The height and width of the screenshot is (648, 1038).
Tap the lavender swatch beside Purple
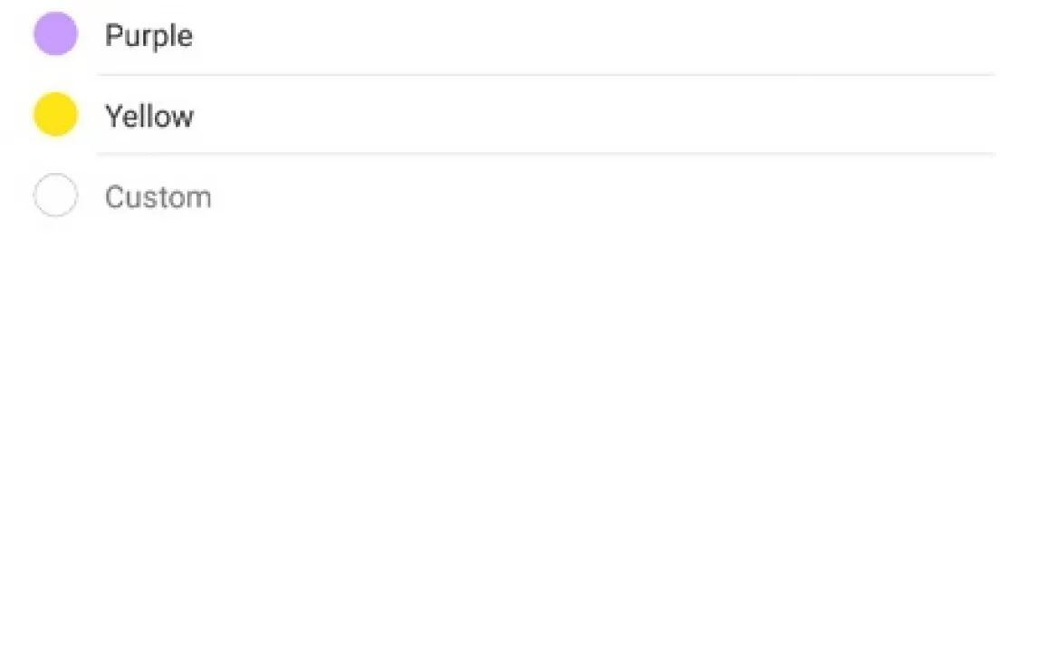tap(55, 34)
